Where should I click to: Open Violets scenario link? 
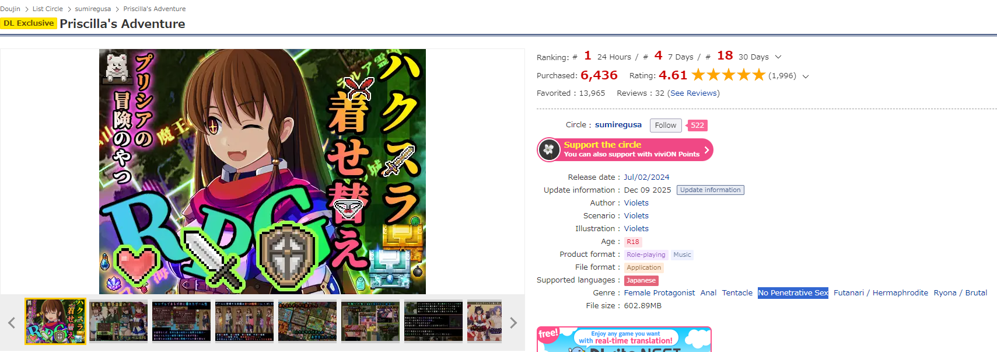point(636,216)
